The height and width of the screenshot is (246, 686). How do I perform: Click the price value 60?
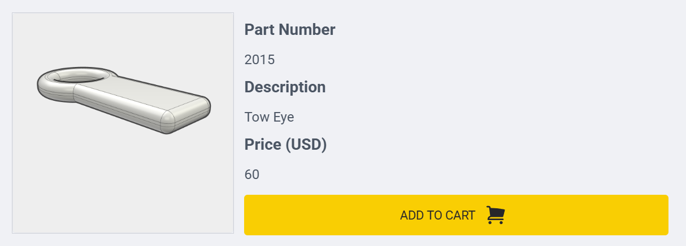(252, 175)
